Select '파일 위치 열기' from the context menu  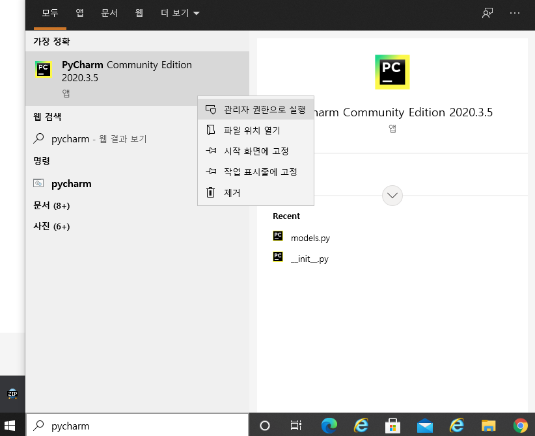[x=256, y=131]
